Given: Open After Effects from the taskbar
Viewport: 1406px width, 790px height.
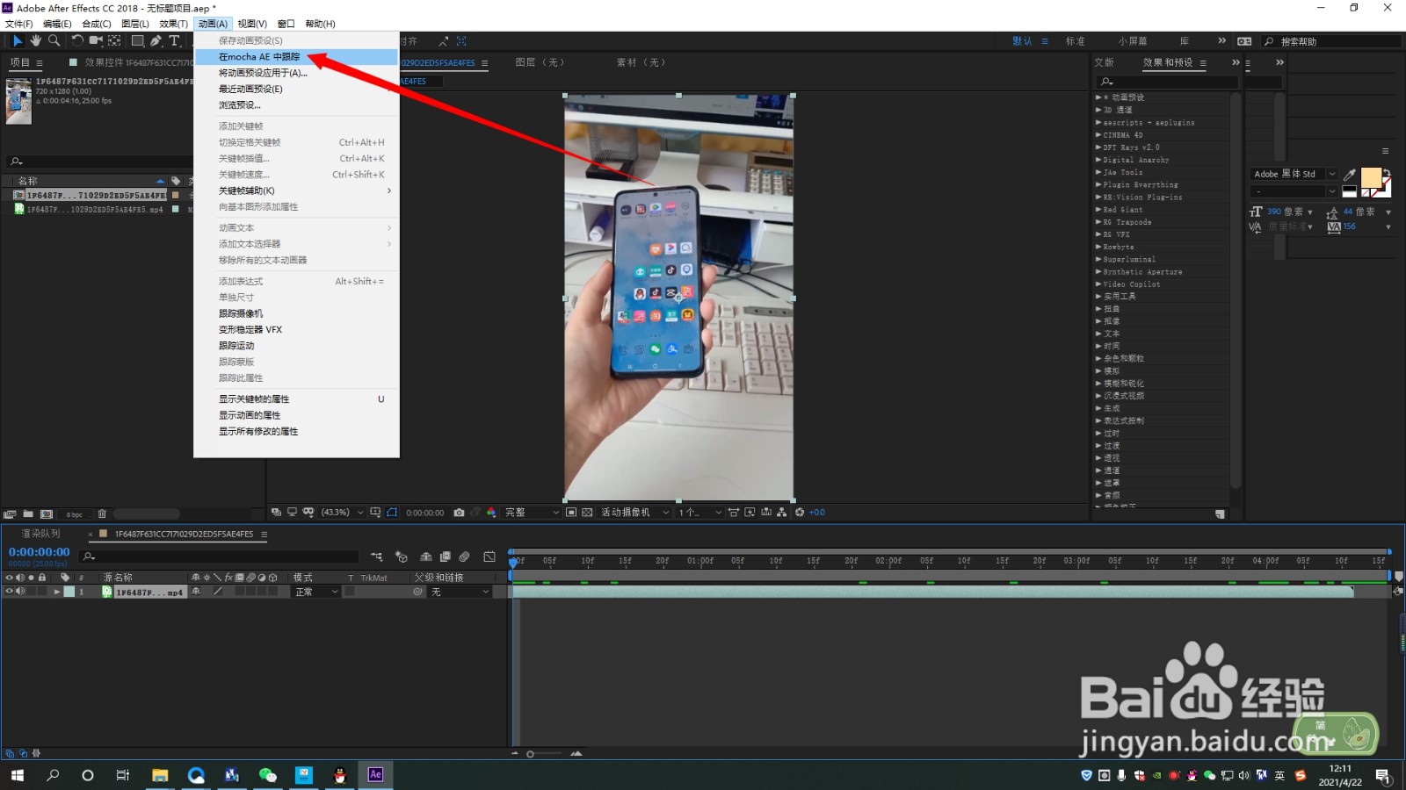Looking at the screenshot, I should (x=375, y=774).
